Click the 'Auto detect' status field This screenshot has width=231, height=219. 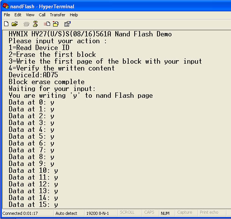[x=69, y=213]
